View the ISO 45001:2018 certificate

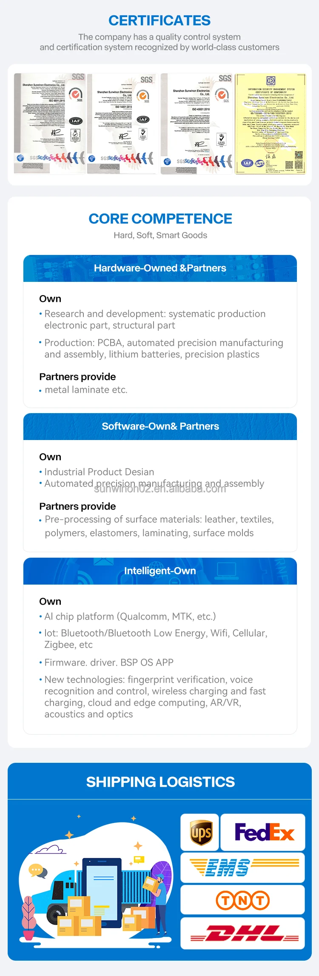point(197,124)
